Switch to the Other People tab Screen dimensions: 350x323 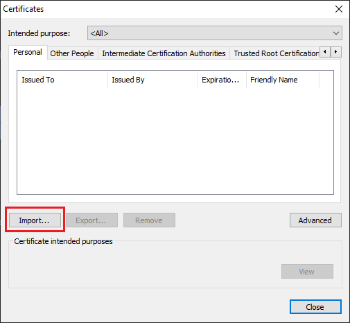72,53
